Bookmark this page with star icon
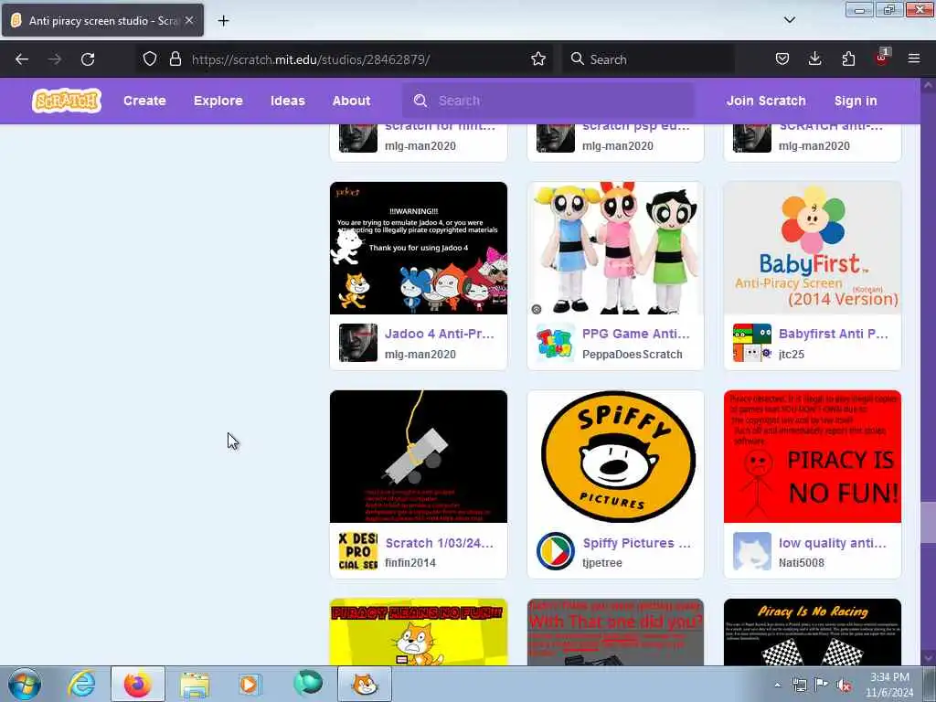This screenshot has height=702, width=936. (x=537, y=59)
